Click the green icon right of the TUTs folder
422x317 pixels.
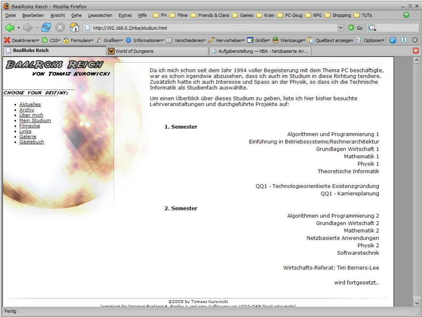406,15
